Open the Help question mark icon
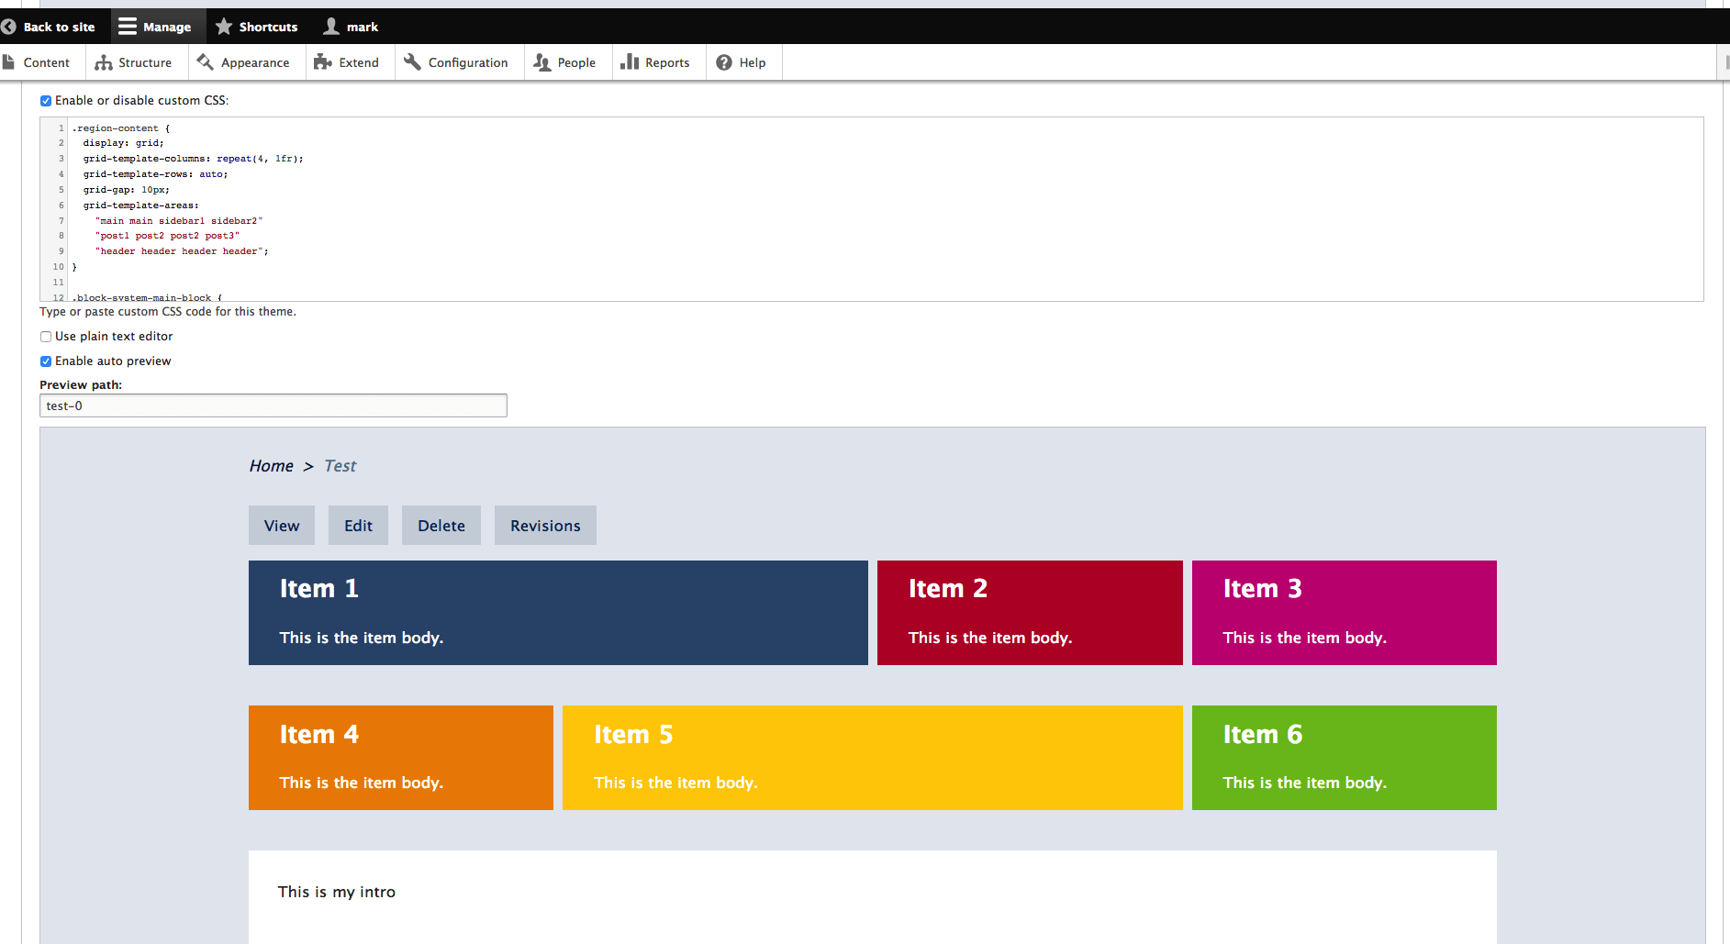 [724, 62]
